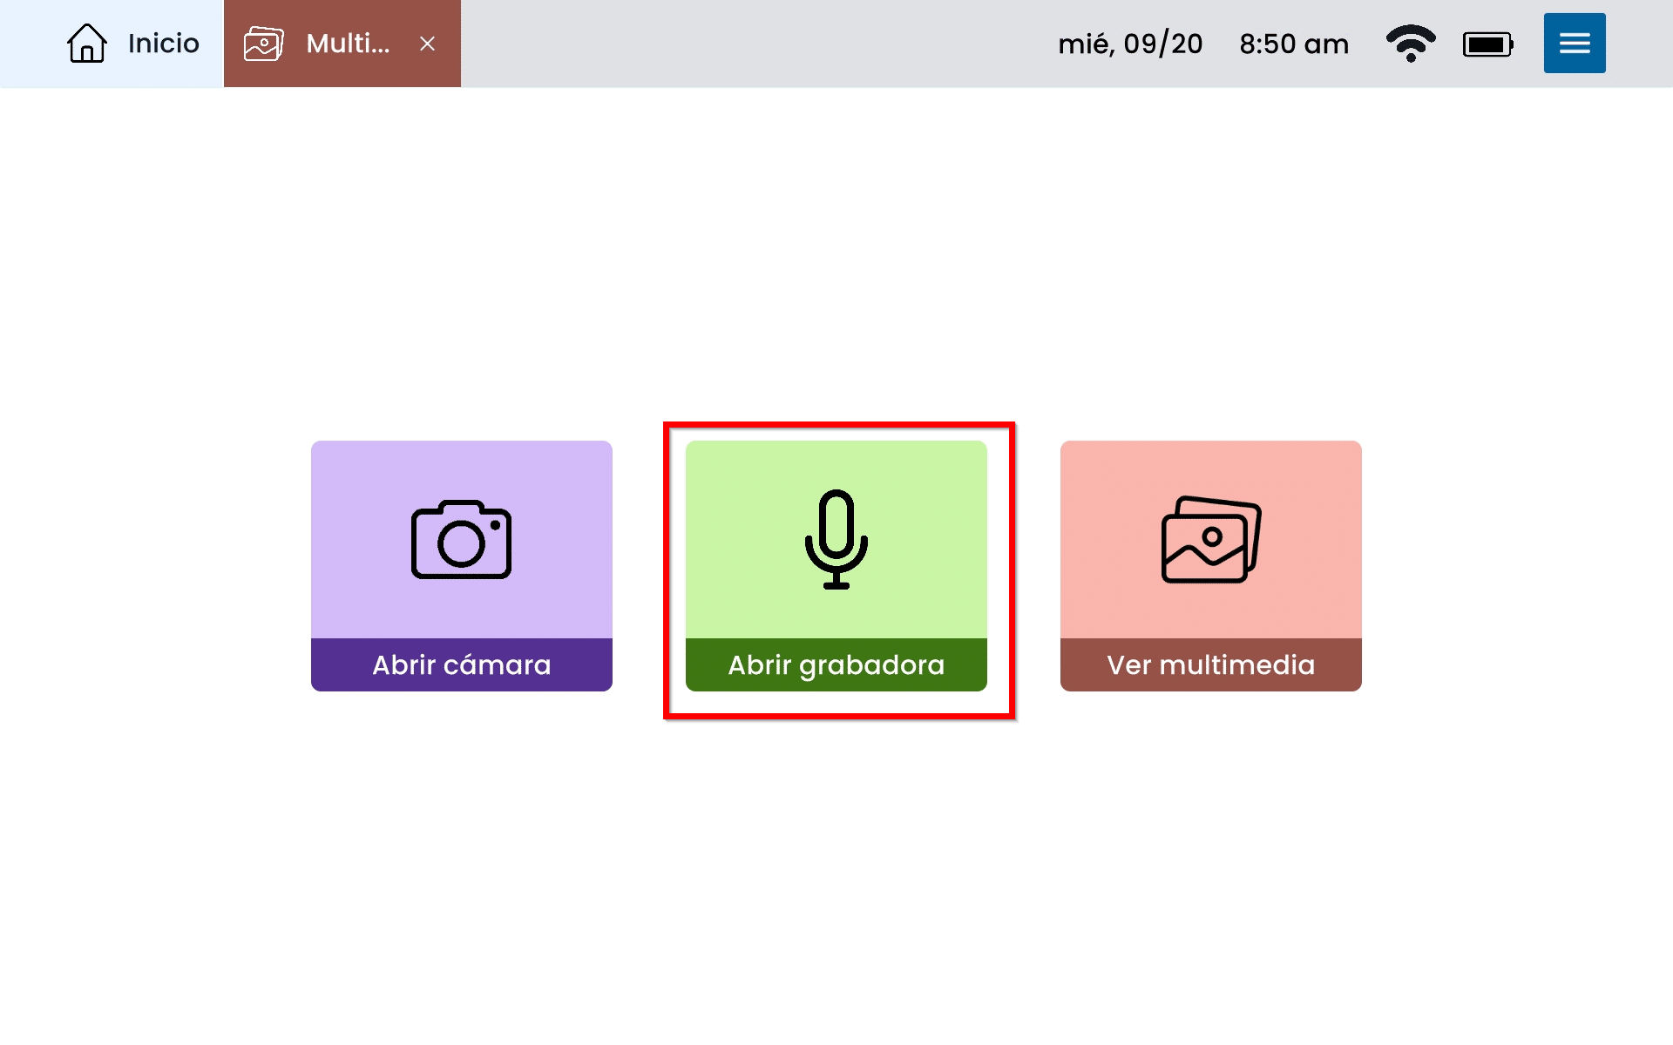This screenshot has height=1045, width=1673.
Task: Go to the Inicio tab label
Action: point(163,44)
